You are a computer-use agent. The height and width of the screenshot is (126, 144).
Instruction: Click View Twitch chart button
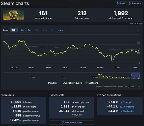72,122
